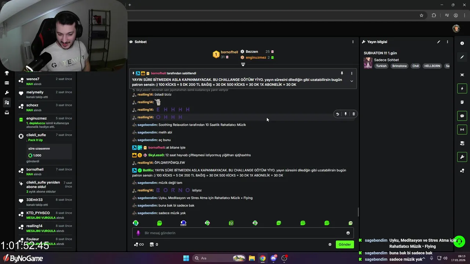470x264 pixels.
Task: Open the screen capture icon in right sidebar
Action: (462, 75)
